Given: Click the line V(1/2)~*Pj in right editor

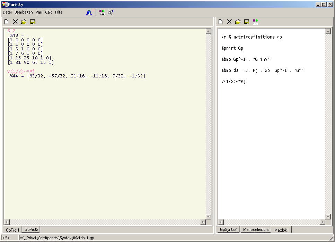Looking at the screenshot, I should point(233,82).
